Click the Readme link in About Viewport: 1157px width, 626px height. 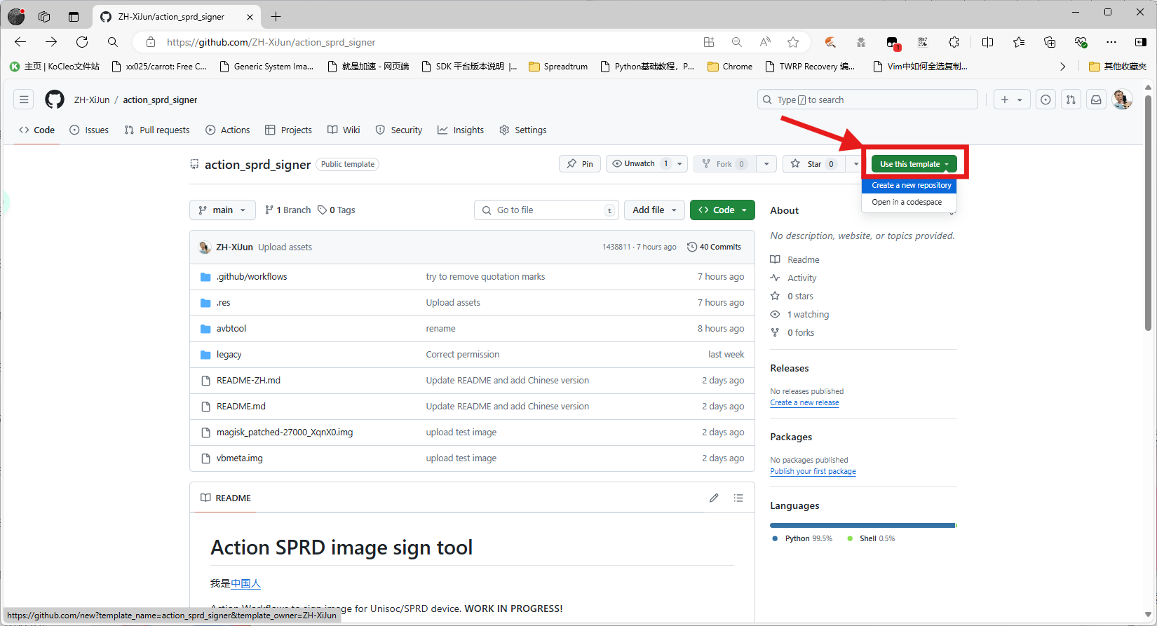[x=804, y=260]
